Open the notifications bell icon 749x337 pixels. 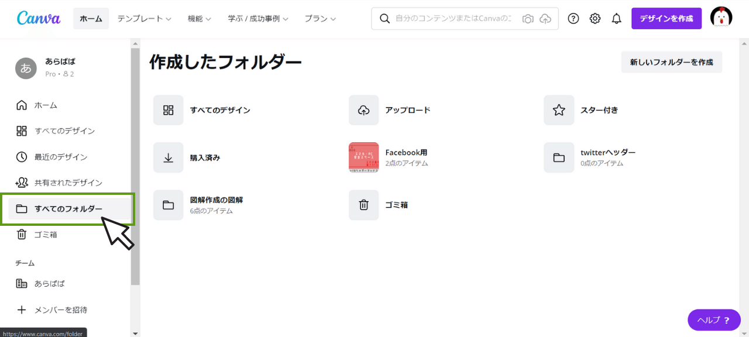pyautogui.click(x=617, y=19)
